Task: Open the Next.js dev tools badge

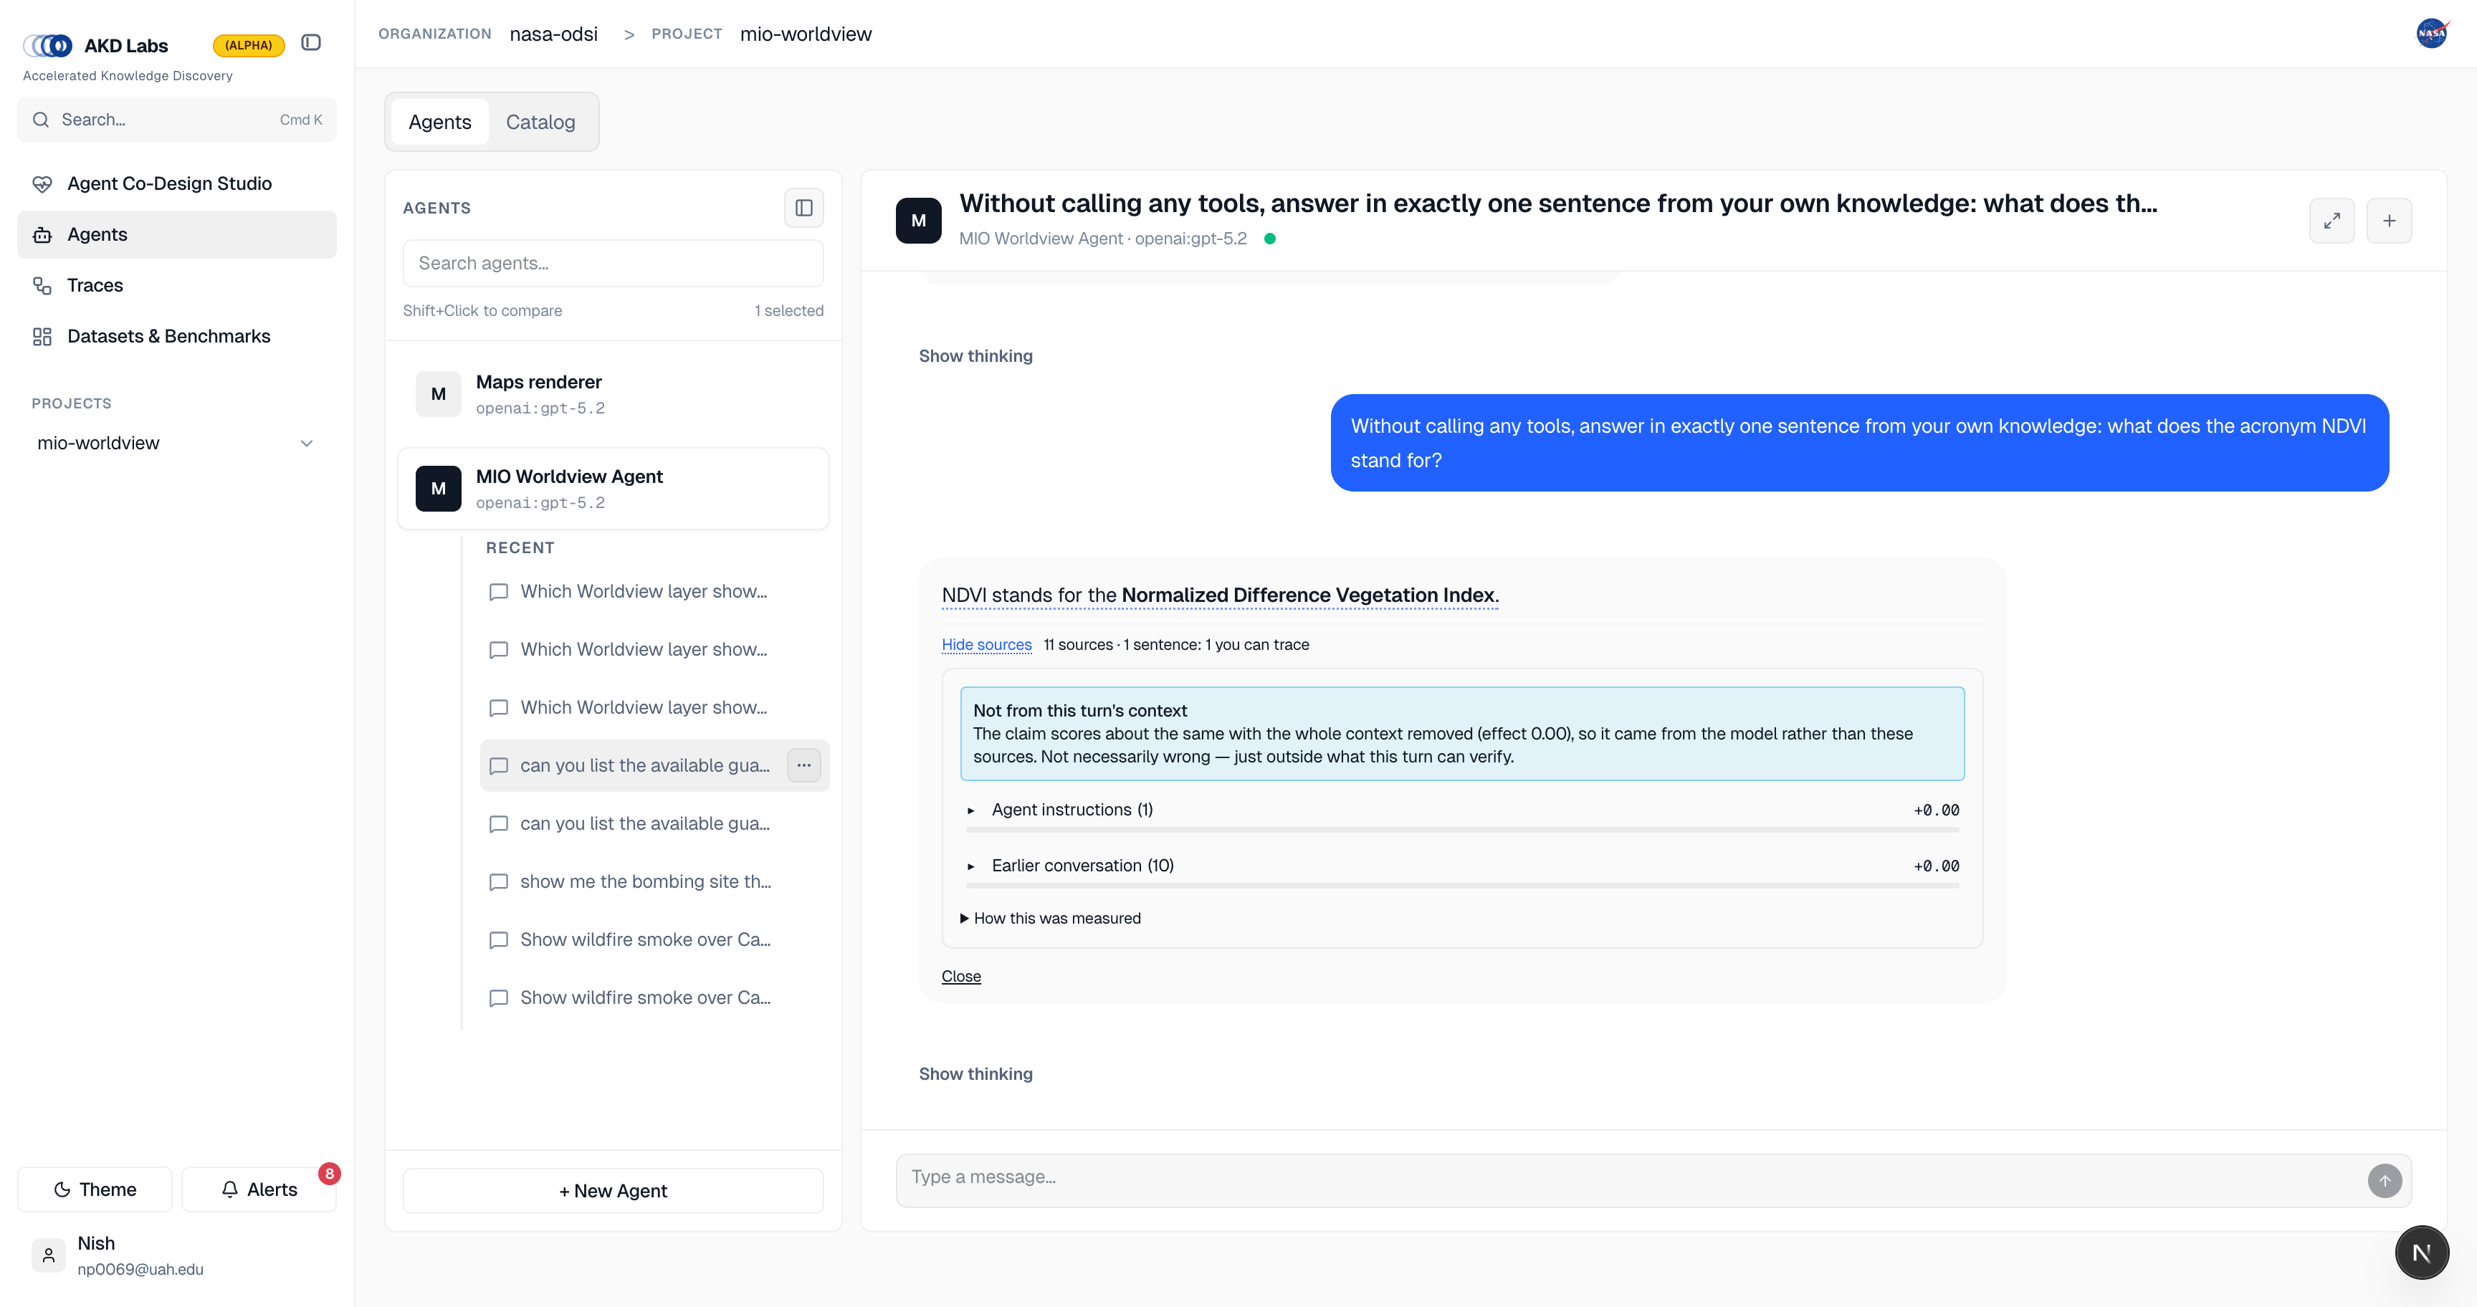Action: pos(2421,1253)
